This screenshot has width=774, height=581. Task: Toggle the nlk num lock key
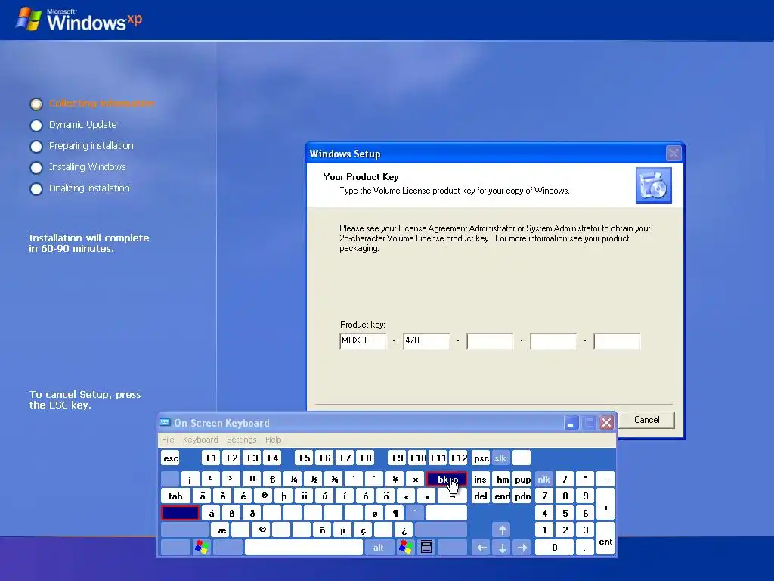tap(544, 479)
